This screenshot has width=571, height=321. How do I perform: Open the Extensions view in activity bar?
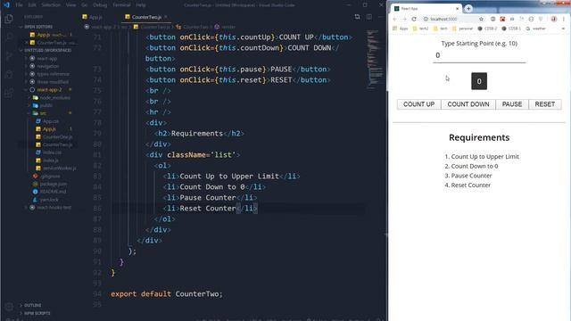(x=9, y=93)
